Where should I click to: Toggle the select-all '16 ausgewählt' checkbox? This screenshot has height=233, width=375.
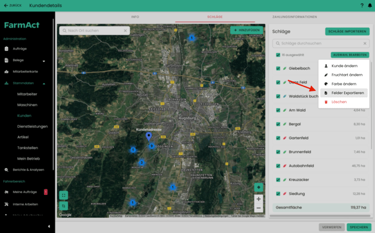[278, 55]
